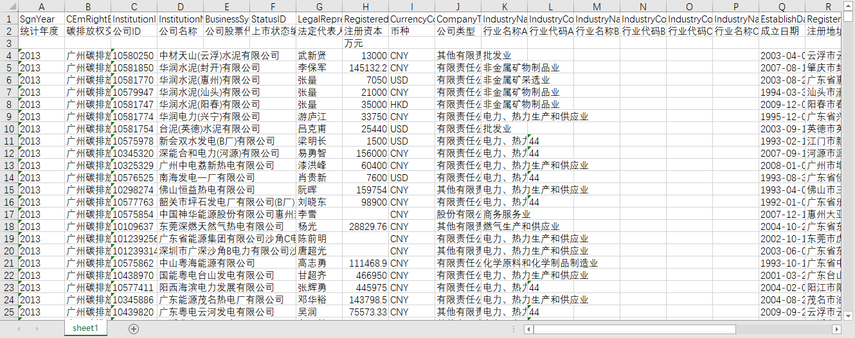Select row 17 header
Viewport: 855px width, 338px height.
(9, 214)
